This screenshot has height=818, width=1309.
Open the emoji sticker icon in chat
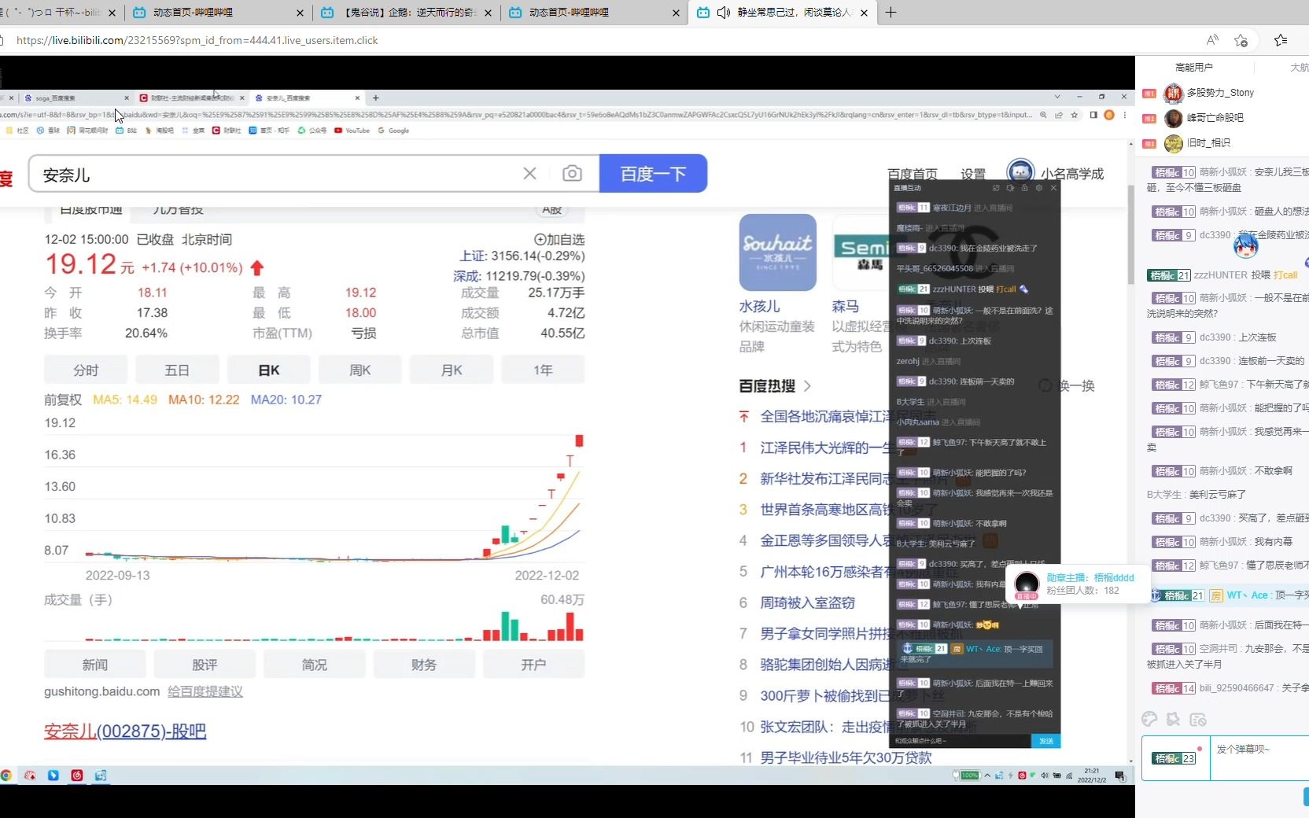1174,719
